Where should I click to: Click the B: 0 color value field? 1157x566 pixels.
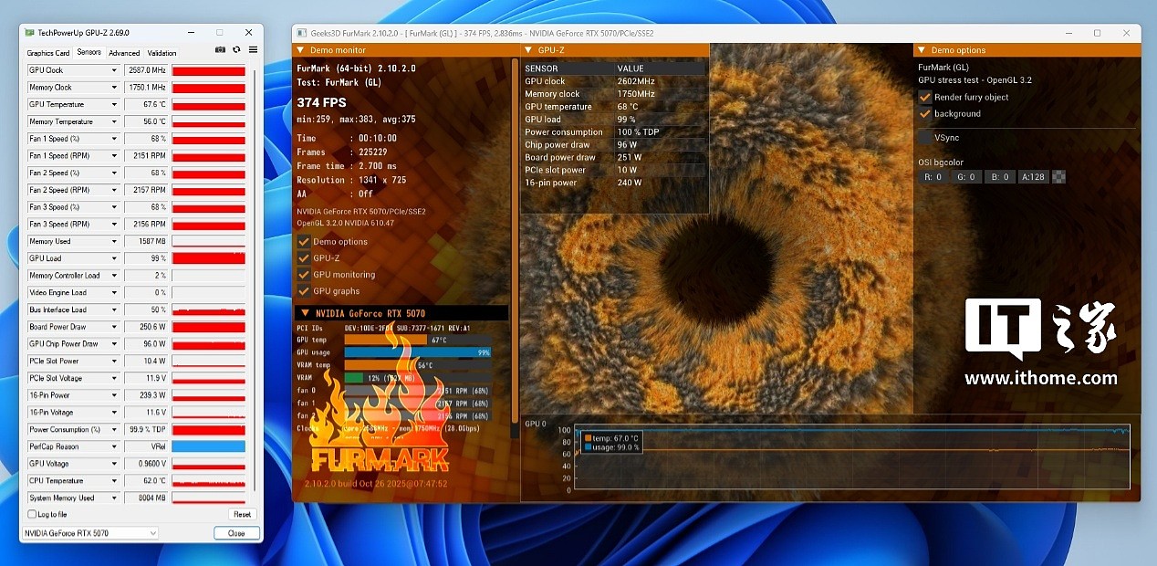tap(998, 177)
